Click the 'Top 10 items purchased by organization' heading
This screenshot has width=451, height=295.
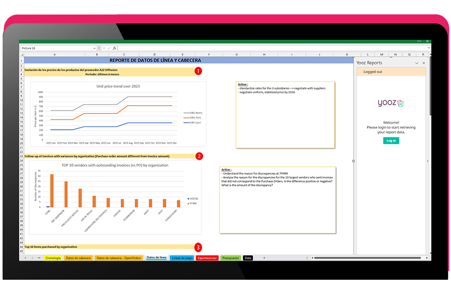pyautogui.click(x=51, y=247)
